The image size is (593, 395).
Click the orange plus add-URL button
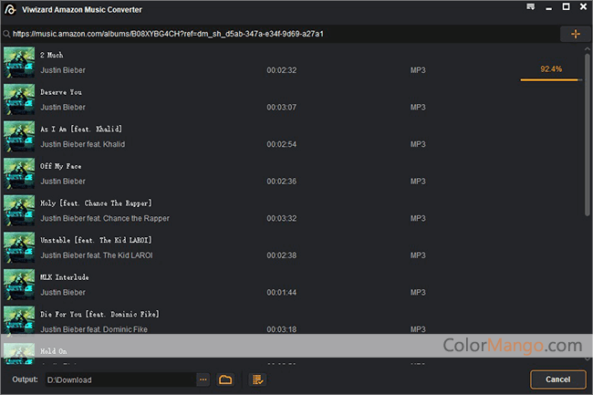pyautogui.click(x=575, y=34)
